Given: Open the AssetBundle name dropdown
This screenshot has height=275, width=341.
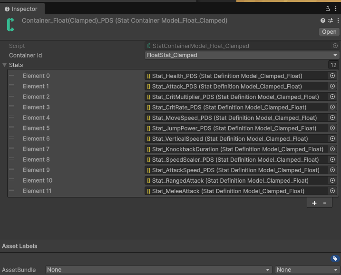Looking at the screenshot, I should point(158,270).
